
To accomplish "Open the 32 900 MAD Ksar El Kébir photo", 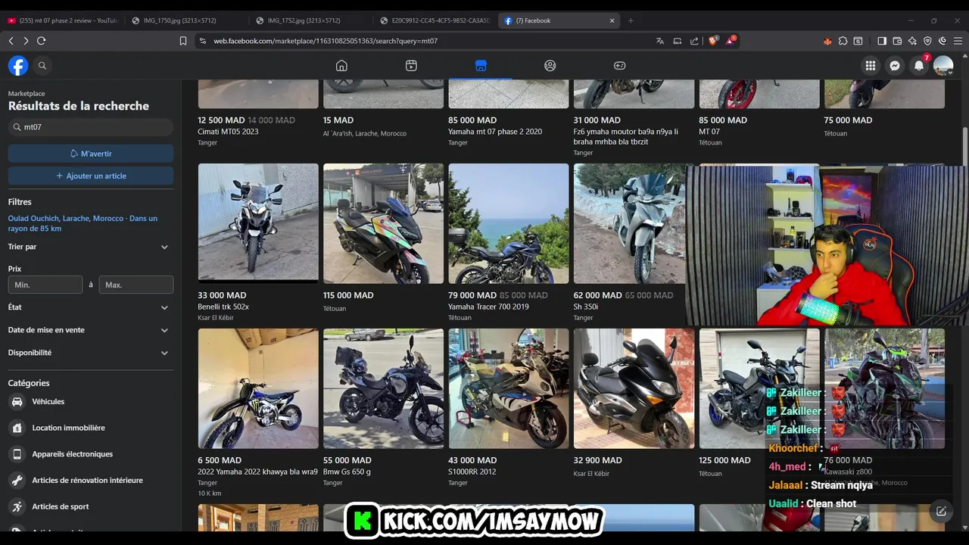I will pos(634,388).
